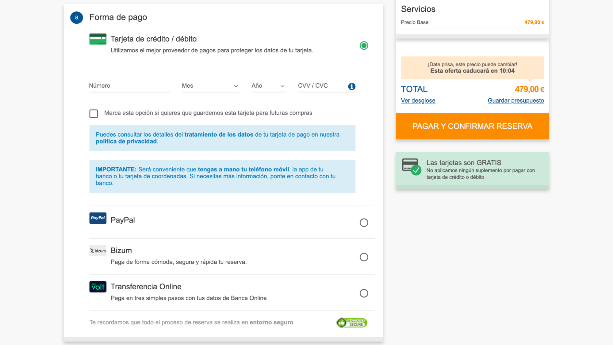613x345 pixels.
Task: Click the entorno seguro reminder text
Action: [191, 322]
